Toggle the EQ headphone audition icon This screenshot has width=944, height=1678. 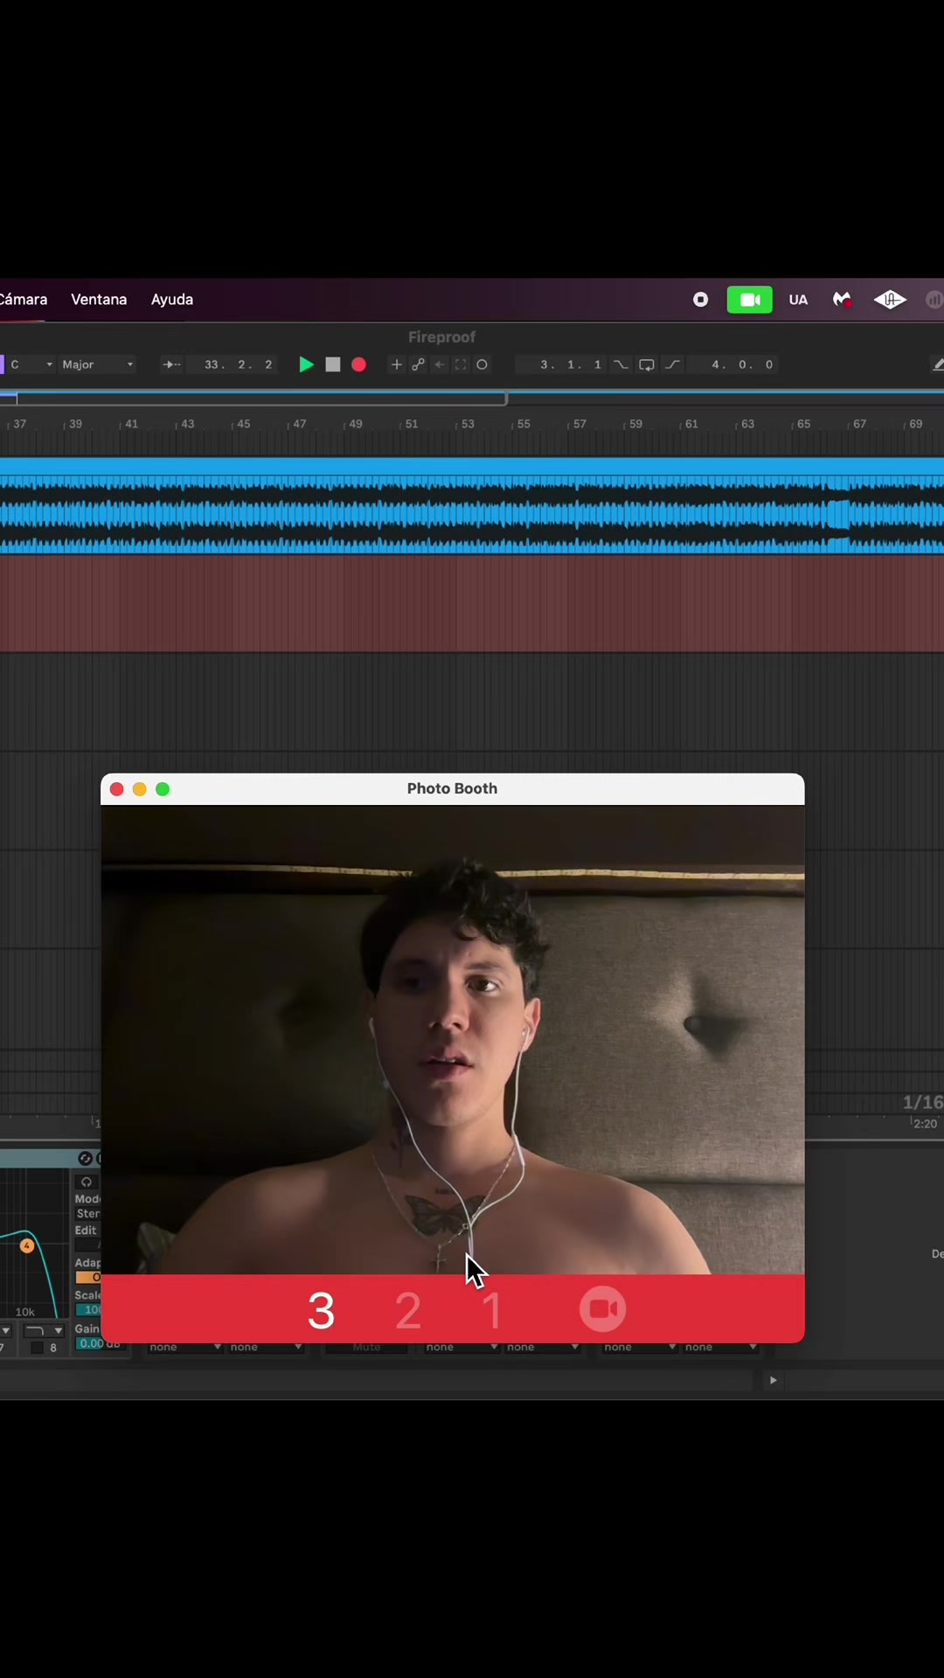pyautogui.click(x=86, y=1182)
